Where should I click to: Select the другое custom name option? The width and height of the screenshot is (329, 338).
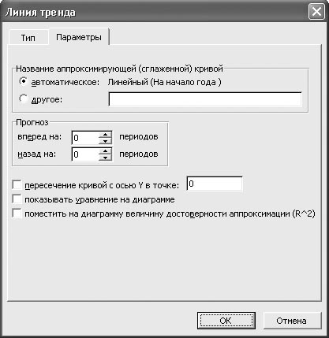tap(24, 99)
